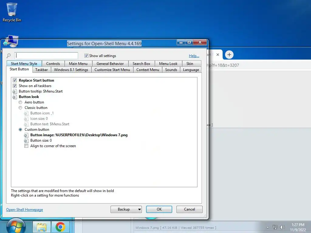This screenshot has width=311, height=233.
Task: Open new tab plus button in browser
Action: coord(229,55)
